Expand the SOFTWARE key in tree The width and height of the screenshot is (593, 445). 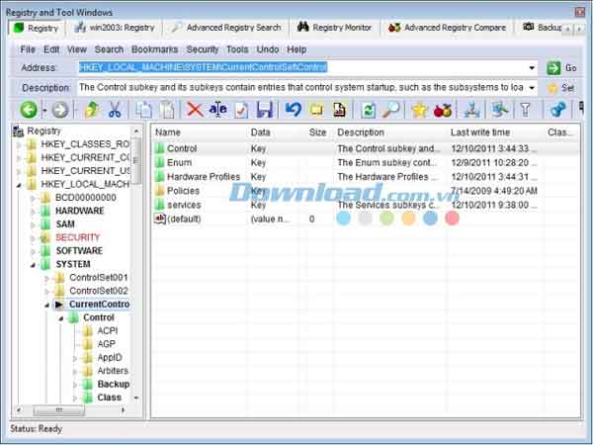click(x=33, y=251)
